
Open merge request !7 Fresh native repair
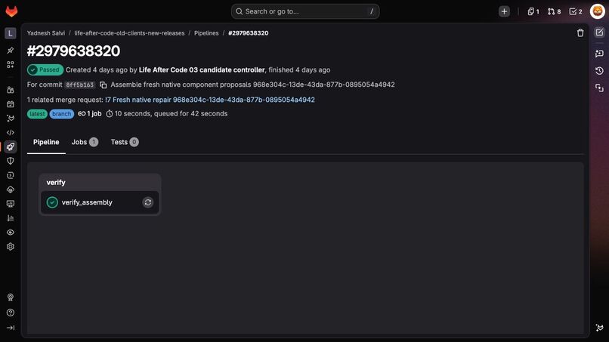pyautogui.click(x=210, y=100)
